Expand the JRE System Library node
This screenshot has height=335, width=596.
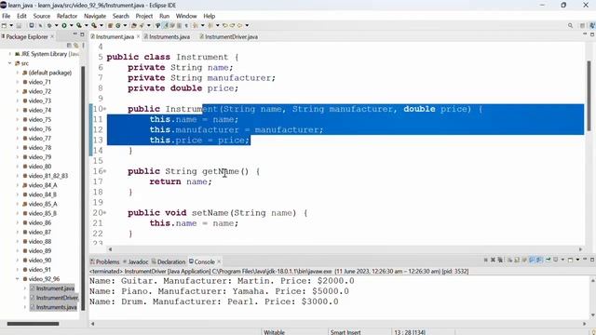tap(10, 54)
